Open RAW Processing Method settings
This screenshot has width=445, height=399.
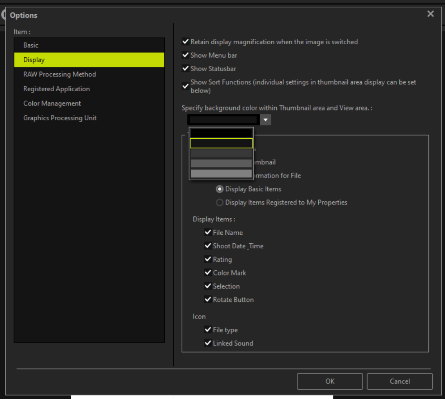pyautogui.click(x=60, y=74)
